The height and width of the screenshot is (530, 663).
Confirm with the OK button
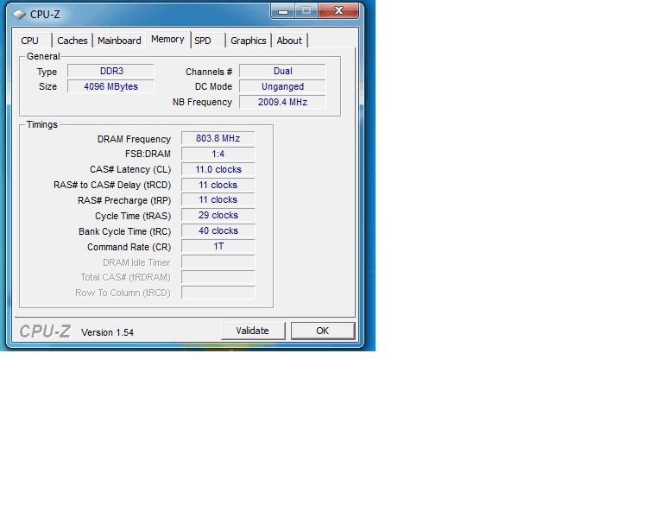coord(323,331)
